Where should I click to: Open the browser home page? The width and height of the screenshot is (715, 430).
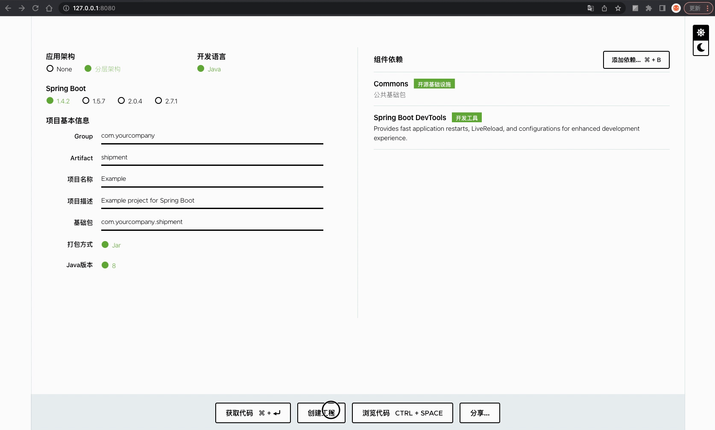click(x=49, y=8)
